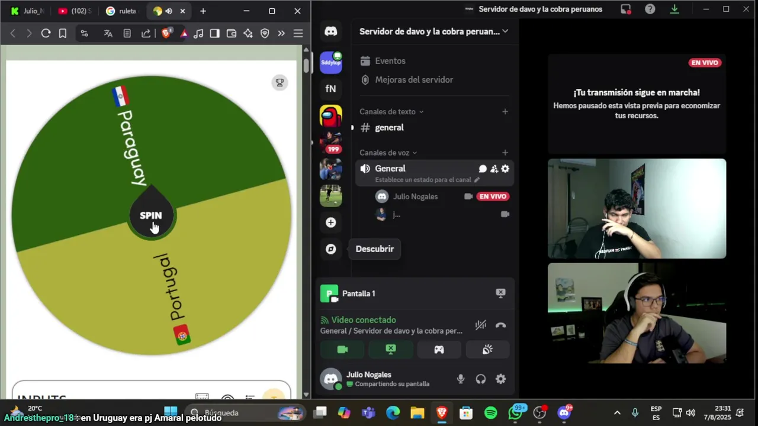Open Discord user settings gear
The width and height of the screenshot is (758, 426).
pos(501,379)
